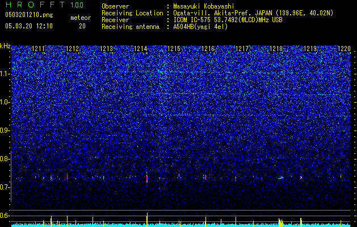
Task: Click the HROFFT program title text
Action: click(x=36, y=5)
